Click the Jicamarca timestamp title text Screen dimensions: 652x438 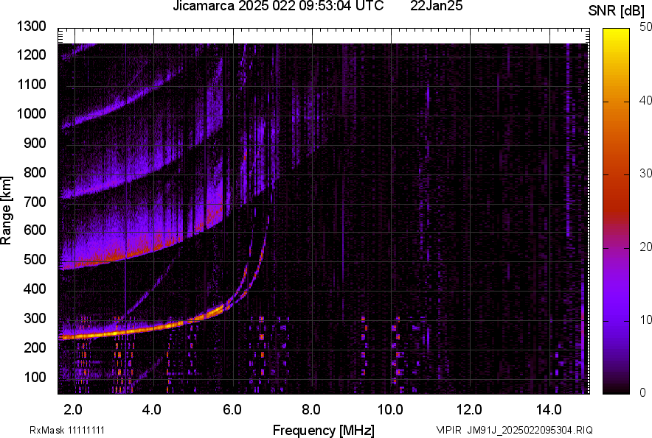pyautogui.click(x=278, y=7)
